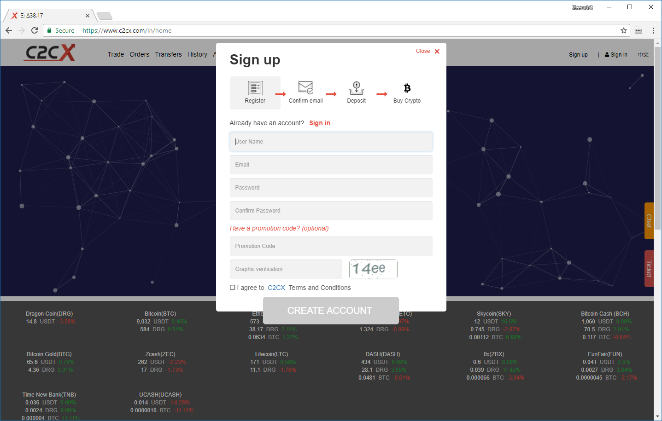The width and height of the screenshot is (662, 421).
Task: Click the Sign in link in dialog
Action: tap(320, 123)
